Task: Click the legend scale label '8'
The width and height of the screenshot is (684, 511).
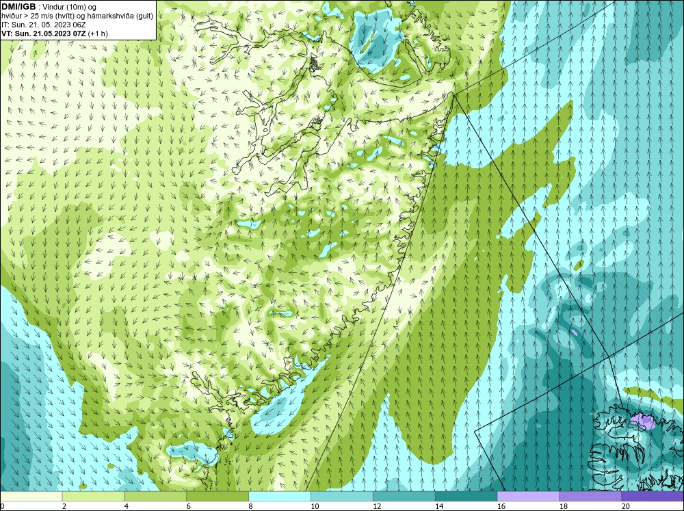Action: click(x=251, y=506)
